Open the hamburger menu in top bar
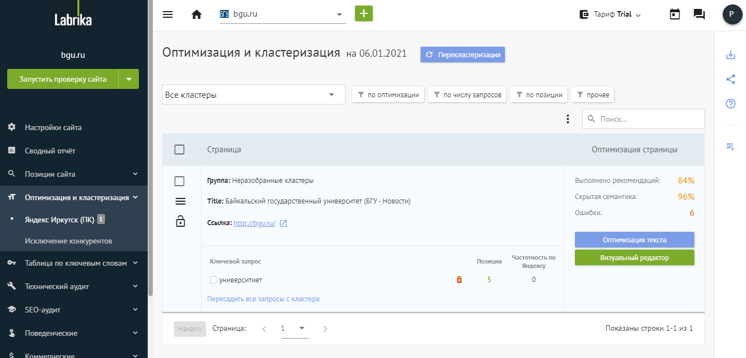The width and height of the screenshot is (746, 358). (x=168, y=14)
